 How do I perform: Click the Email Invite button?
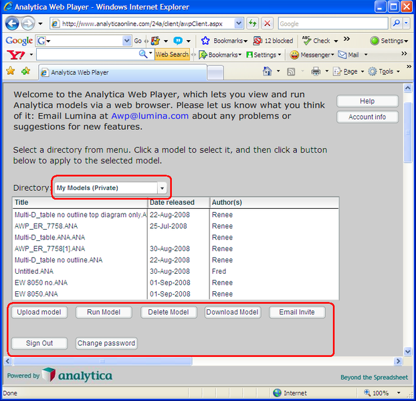coord(297,312)
